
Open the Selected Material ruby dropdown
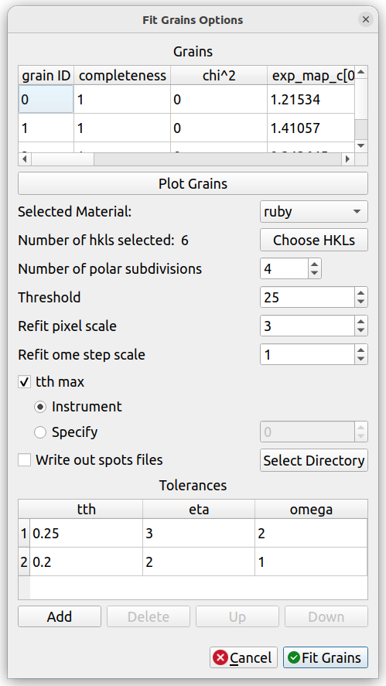click(x=314, y=212)
